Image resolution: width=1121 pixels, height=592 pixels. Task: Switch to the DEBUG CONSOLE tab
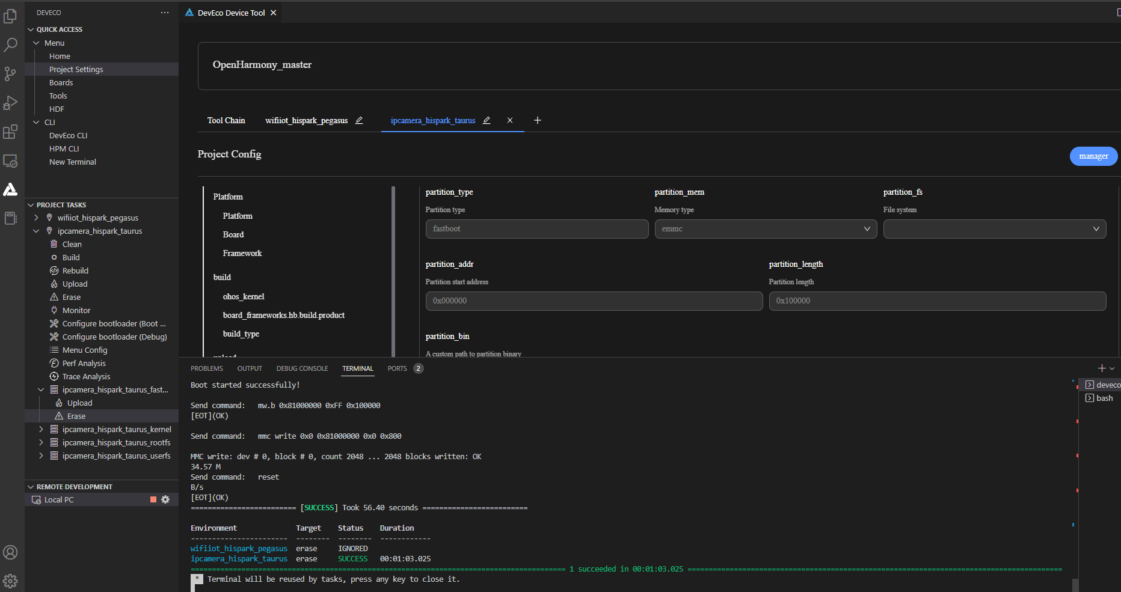tap(302, 368)
